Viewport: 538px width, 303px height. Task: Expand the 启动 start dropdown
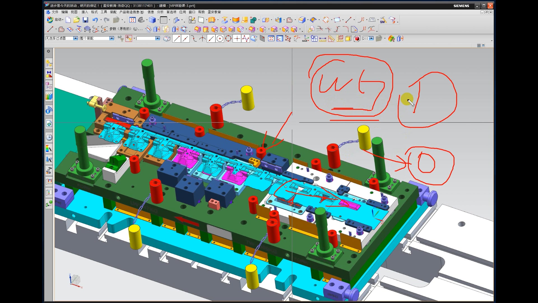[63, 20]
